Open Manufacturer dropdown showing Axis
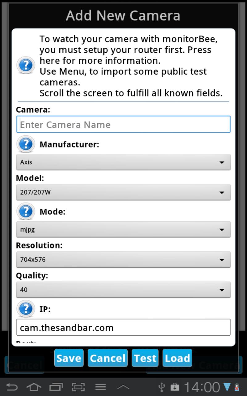 [124, 162]
